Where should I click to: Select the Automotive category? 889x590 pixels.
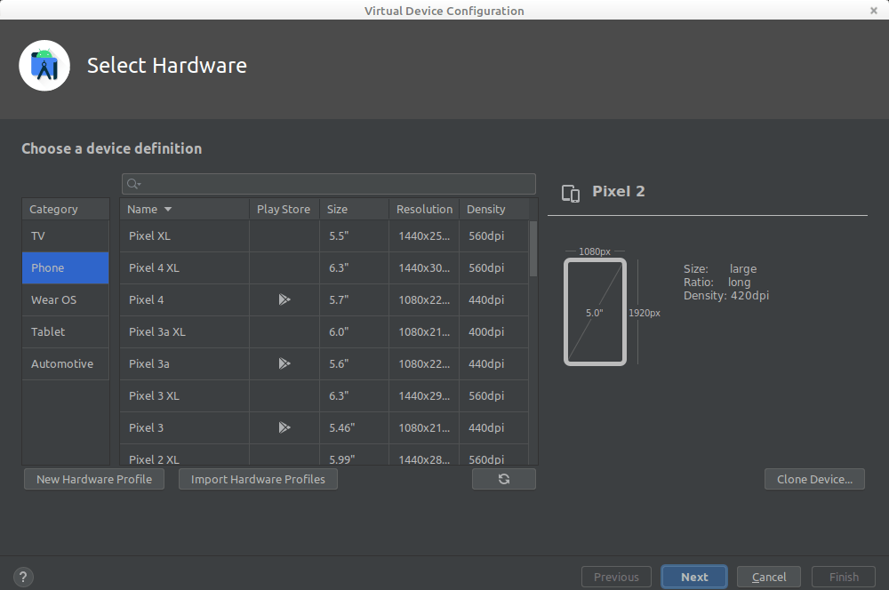pos(66,363)
